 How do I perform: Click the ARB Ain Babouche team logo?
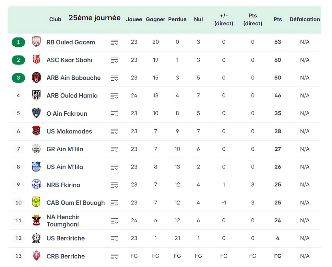tap(36, 78)
